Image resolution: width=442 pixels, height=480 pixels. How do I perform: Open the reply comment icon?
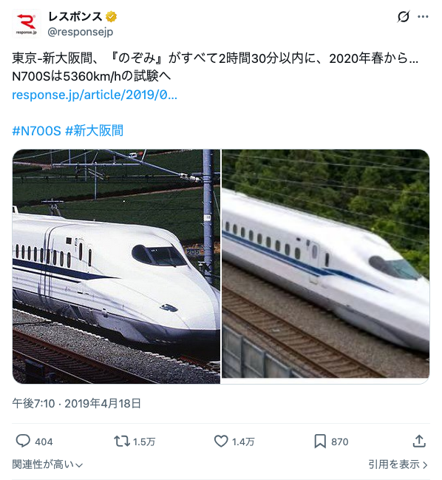click(23, 441)
